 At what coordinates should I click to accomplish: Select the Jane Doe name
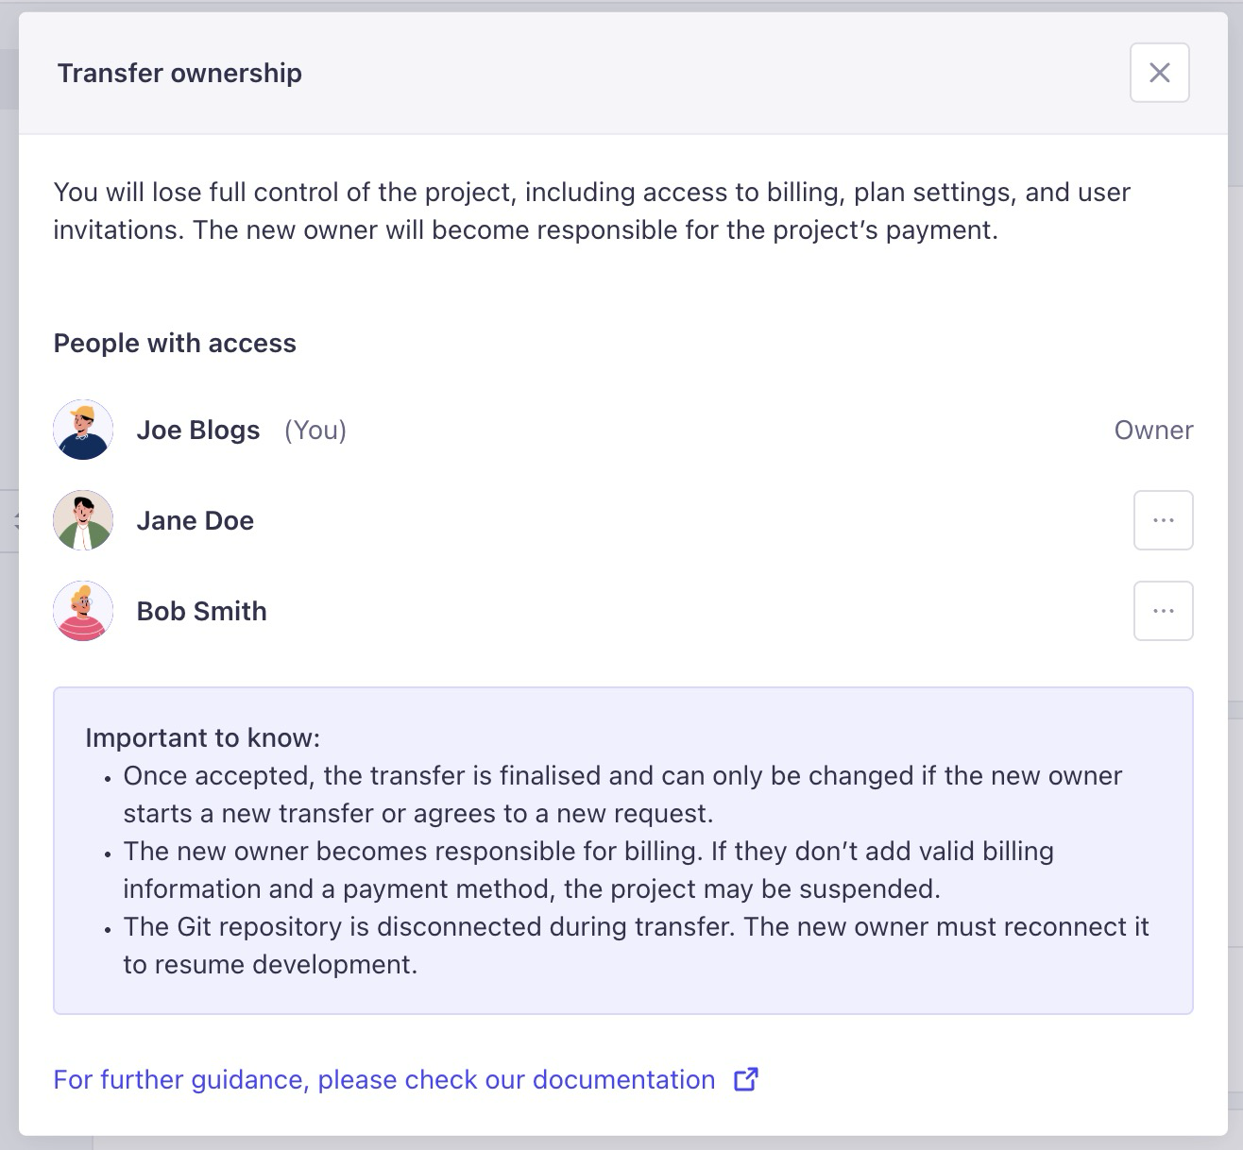[196, 520]
